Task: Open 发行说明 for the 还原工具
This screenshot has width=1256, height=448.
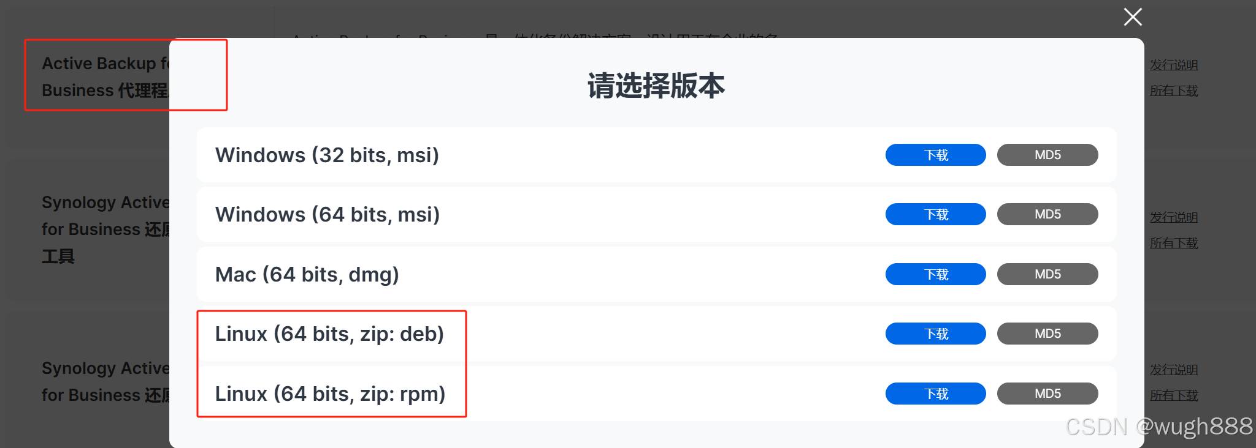Action: click(x=1173, y=217)
